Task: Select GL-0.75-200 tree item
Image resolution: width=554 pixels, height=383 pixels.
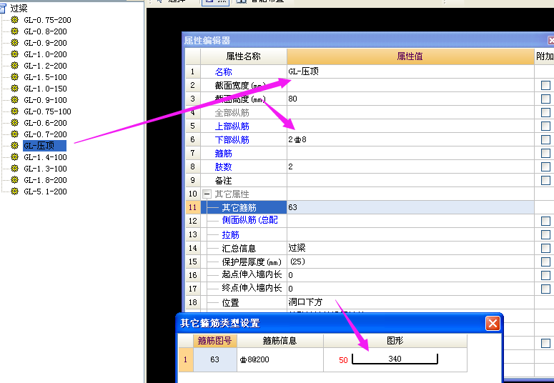Action: pos(47,20)
